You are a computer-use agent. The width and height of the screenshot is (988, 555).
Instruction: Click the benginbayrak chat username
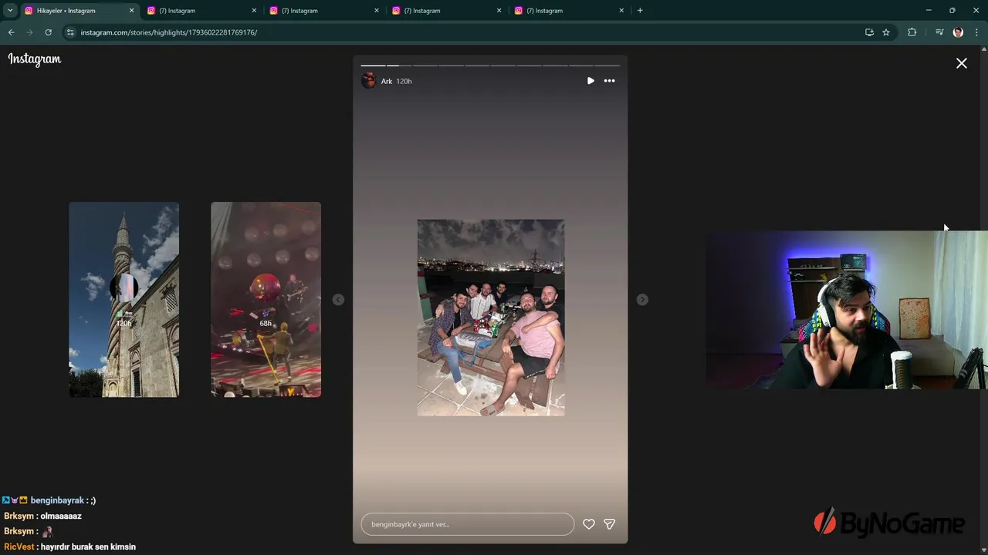click(x=57, y=500)
